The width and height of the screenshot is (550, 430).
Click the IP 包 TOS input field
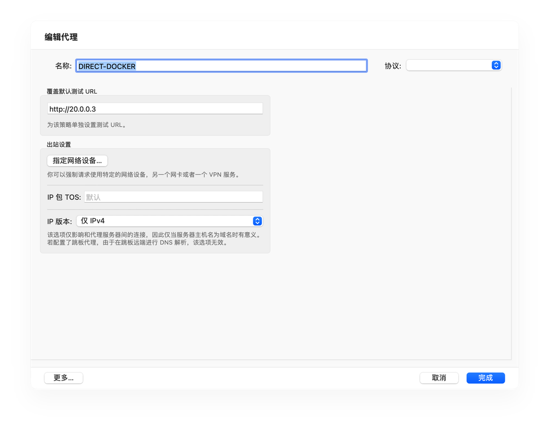(173, 197)
